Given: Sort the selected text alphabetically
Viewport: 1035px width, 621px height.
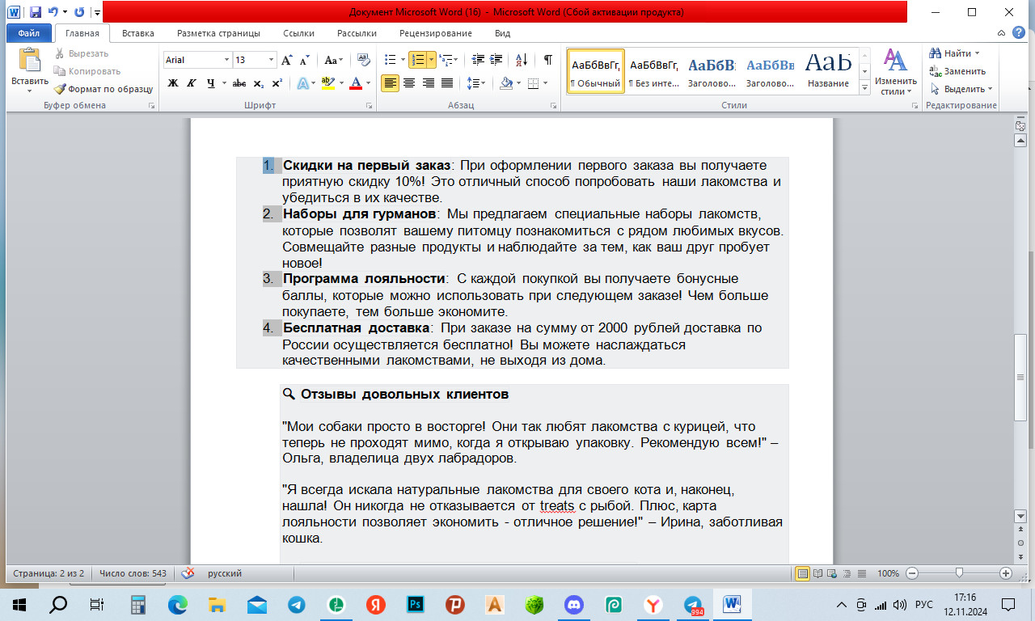Looking at the screenshot, I should 522,60.
